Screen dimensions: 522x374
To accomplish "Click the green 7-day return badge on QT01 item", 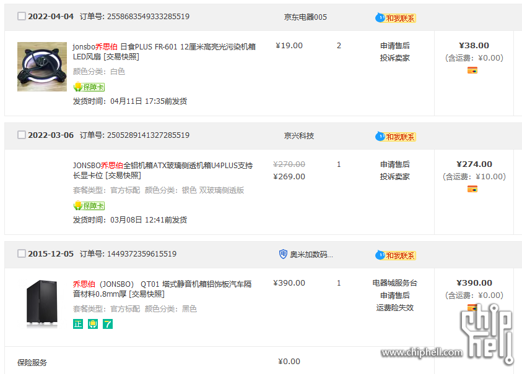I will [x=108, y=324].
